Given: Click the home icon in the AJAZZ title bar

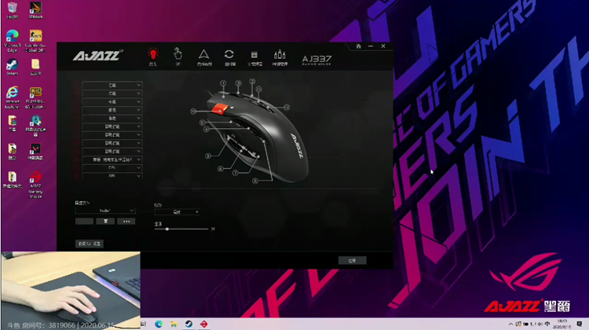Looking at the screenshot, I should (x=358, y=46).
